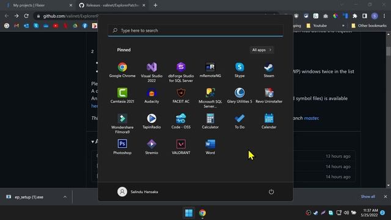Open Chrome profile avatar
The image size is (391, 220).
(x=375, y=16)
